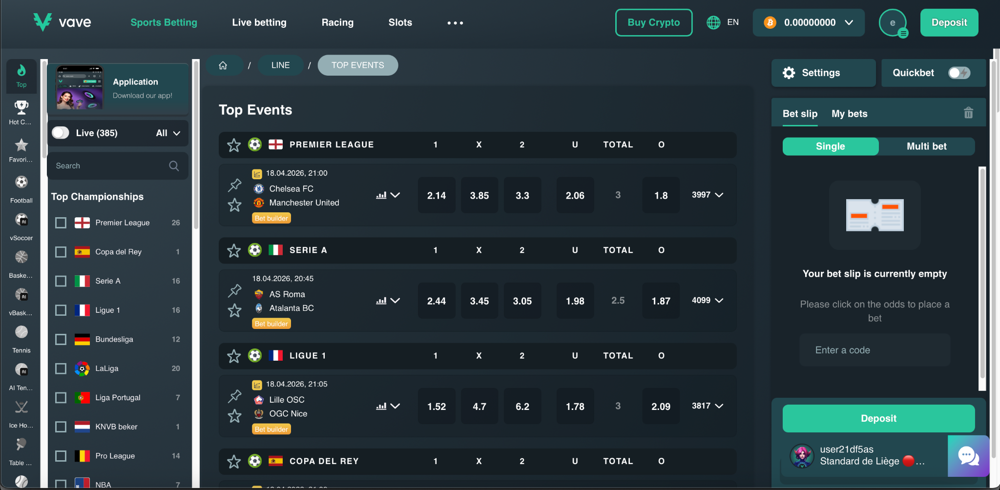Favorite the Copa del Rey header star
Screen dimensions: 1000x490
234,461
